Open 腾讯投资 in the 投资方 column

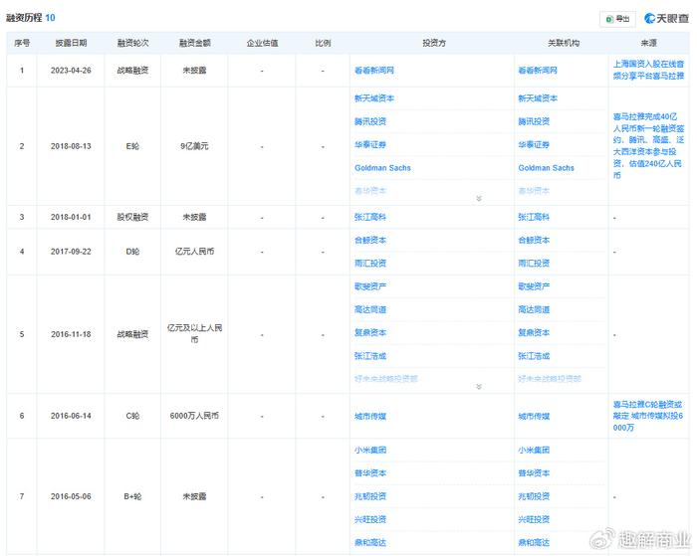tap(370, 121)
